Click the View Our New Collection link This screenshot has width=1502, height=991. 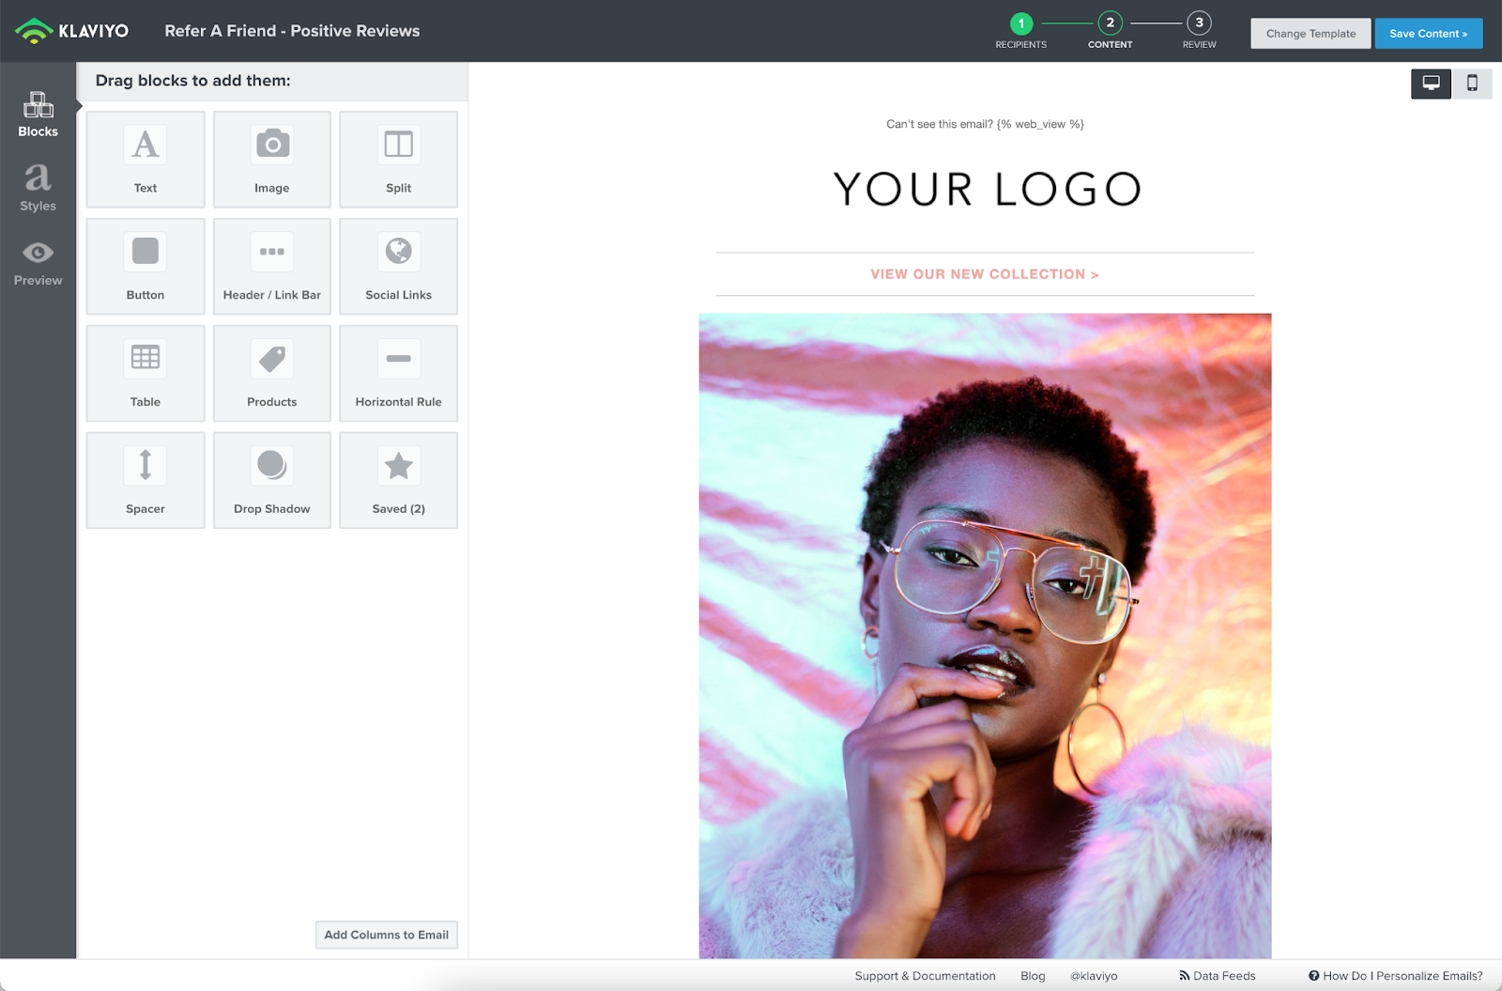click(985, 274)
